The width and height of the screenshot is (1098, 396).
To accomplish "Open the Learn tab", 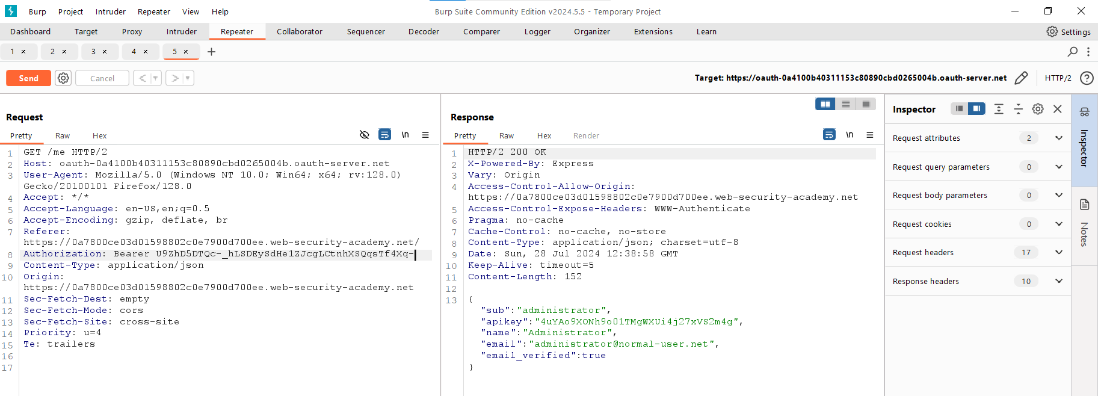I will [x=706, y=31].
